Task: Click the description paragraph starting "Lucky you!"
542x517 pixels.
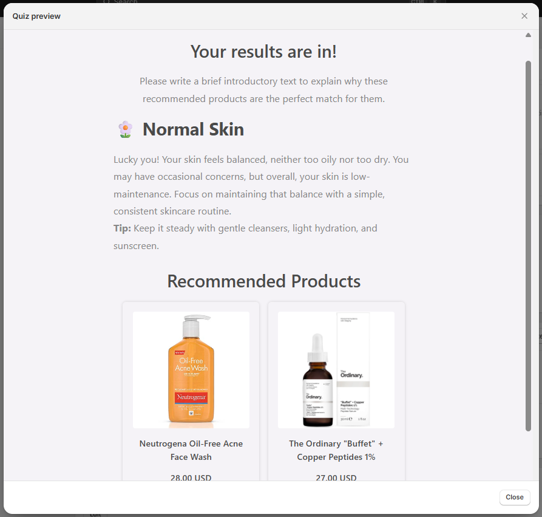Action: (x=261, y=185)
